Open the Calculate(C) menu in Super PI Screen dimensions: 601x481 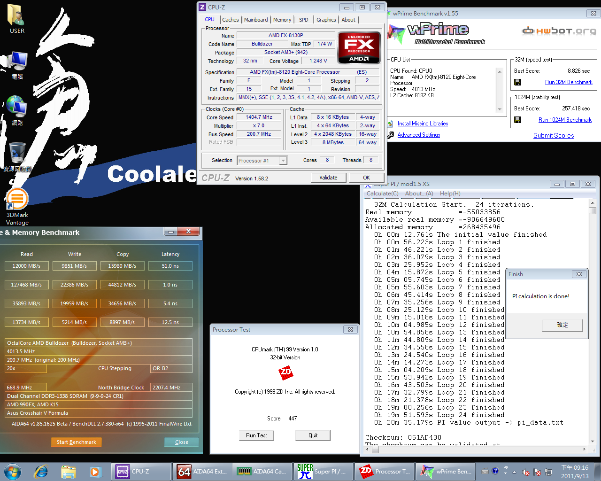(382, 194)
